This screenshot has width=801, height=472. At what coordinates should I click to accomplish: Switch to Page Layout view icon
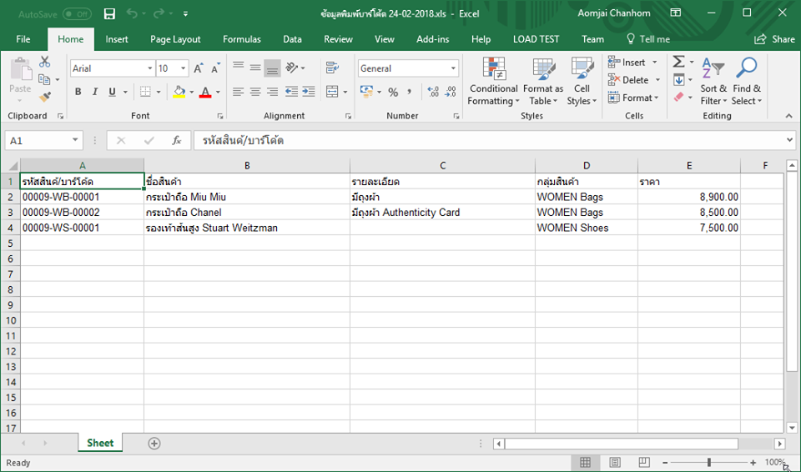pos(615,462)
